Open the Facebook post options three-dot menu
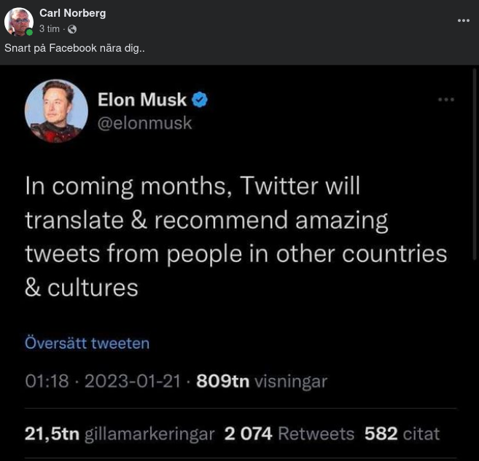 click(x=464, y=20)
